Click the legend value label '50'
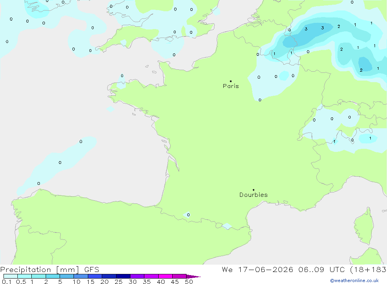387x284 pixels. pyautogui.click(x=189, y=282)
